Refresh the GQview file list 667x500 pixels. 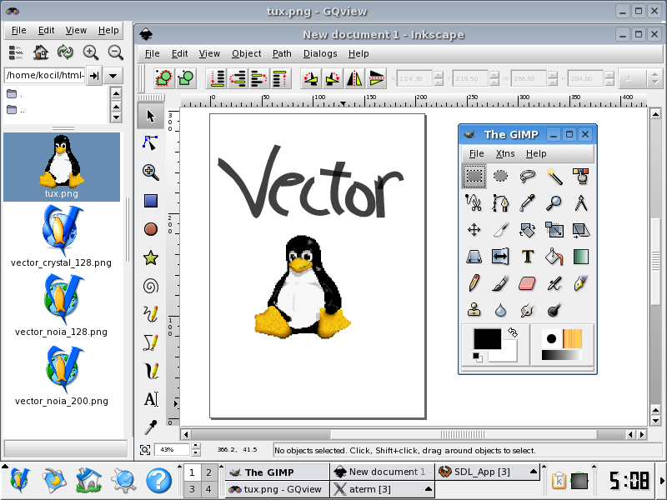coord(64,52)
